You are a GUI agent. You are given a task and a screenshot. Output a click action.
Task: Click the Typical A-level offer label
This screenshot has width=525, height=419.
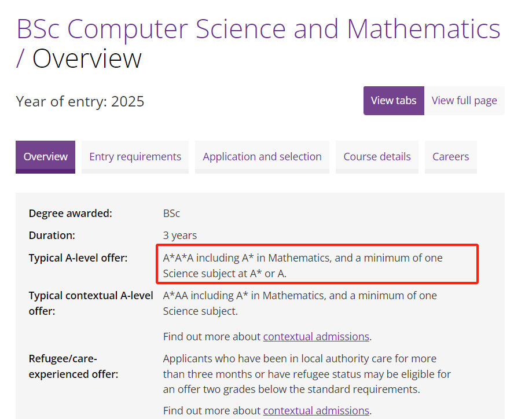click(78, 258)
